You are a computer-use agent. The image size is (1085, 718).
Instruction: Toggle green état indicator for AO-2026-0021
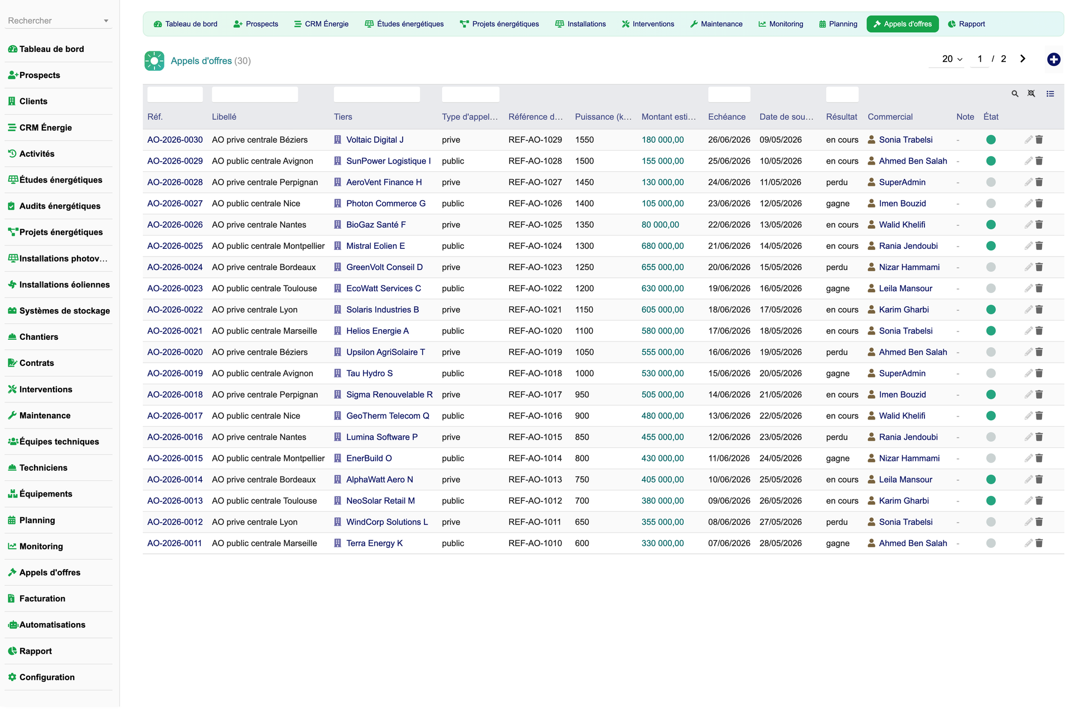(x=991, y=331)
